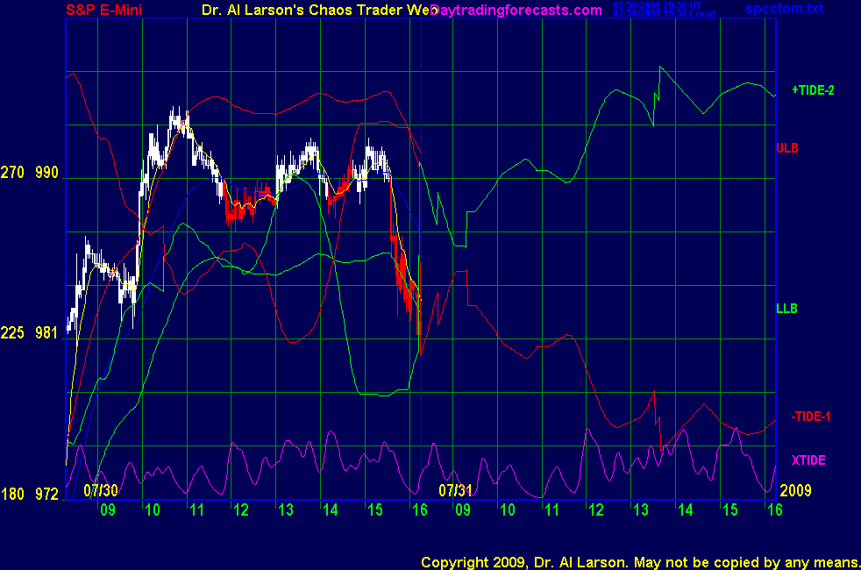Click the 990 price axis label
The width and height of the screenshot is (861, 570).
pyautogui.click(x=46, y=173)
